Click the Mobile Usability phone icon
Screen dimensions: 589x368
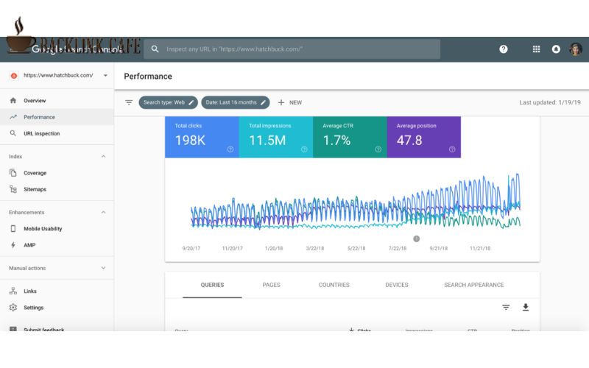click(x=13, y=229)
